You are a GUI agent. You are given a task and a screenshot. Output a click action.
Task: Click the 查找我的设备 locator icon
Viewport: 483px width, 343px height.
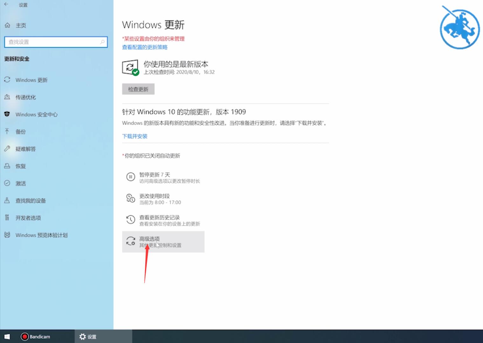click(x=7, y=200)
